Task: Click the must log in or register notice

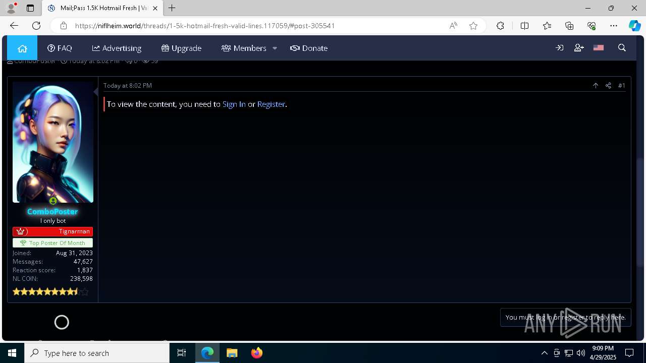Action: point(566,317)
